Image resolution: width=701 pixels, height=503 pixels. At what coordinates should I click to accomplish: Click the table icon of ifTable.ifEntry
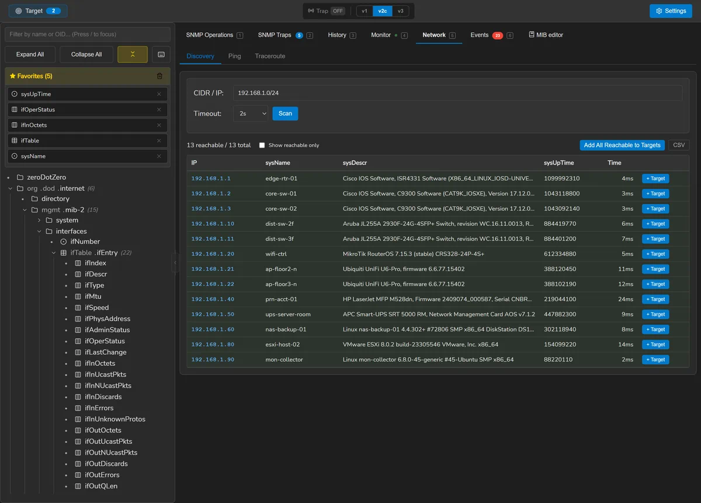pyautogui.click(x=64, y=253)
